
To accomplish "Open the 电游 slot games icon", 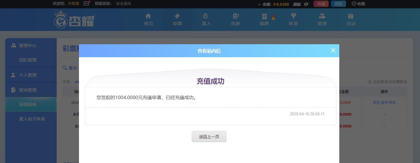I will pyautogui.click(x=235, y=16).
